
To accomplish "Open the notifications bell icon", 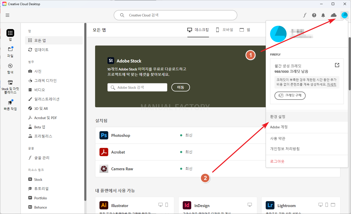I will 323,15.
